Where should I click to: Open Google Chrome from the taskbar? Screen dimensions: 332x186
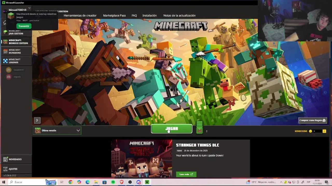pyautogui.click(x=70, y=182)
